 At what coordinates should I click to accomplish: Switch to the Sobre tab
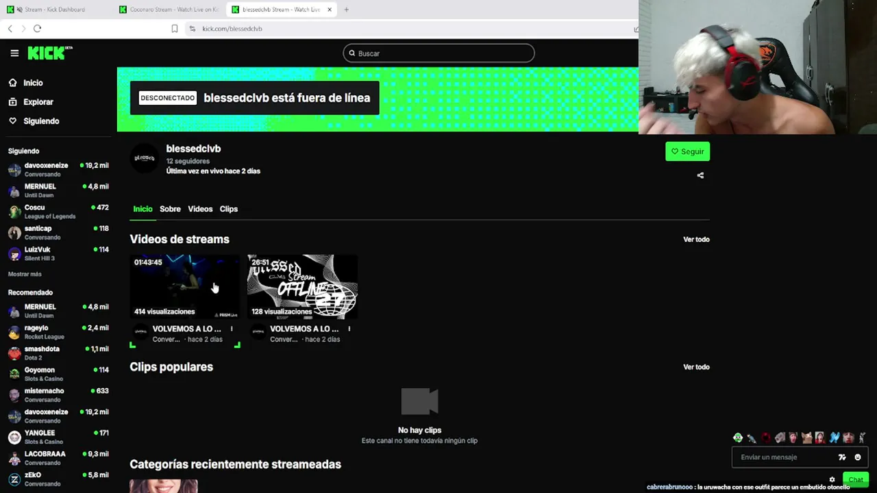(170, 209)
